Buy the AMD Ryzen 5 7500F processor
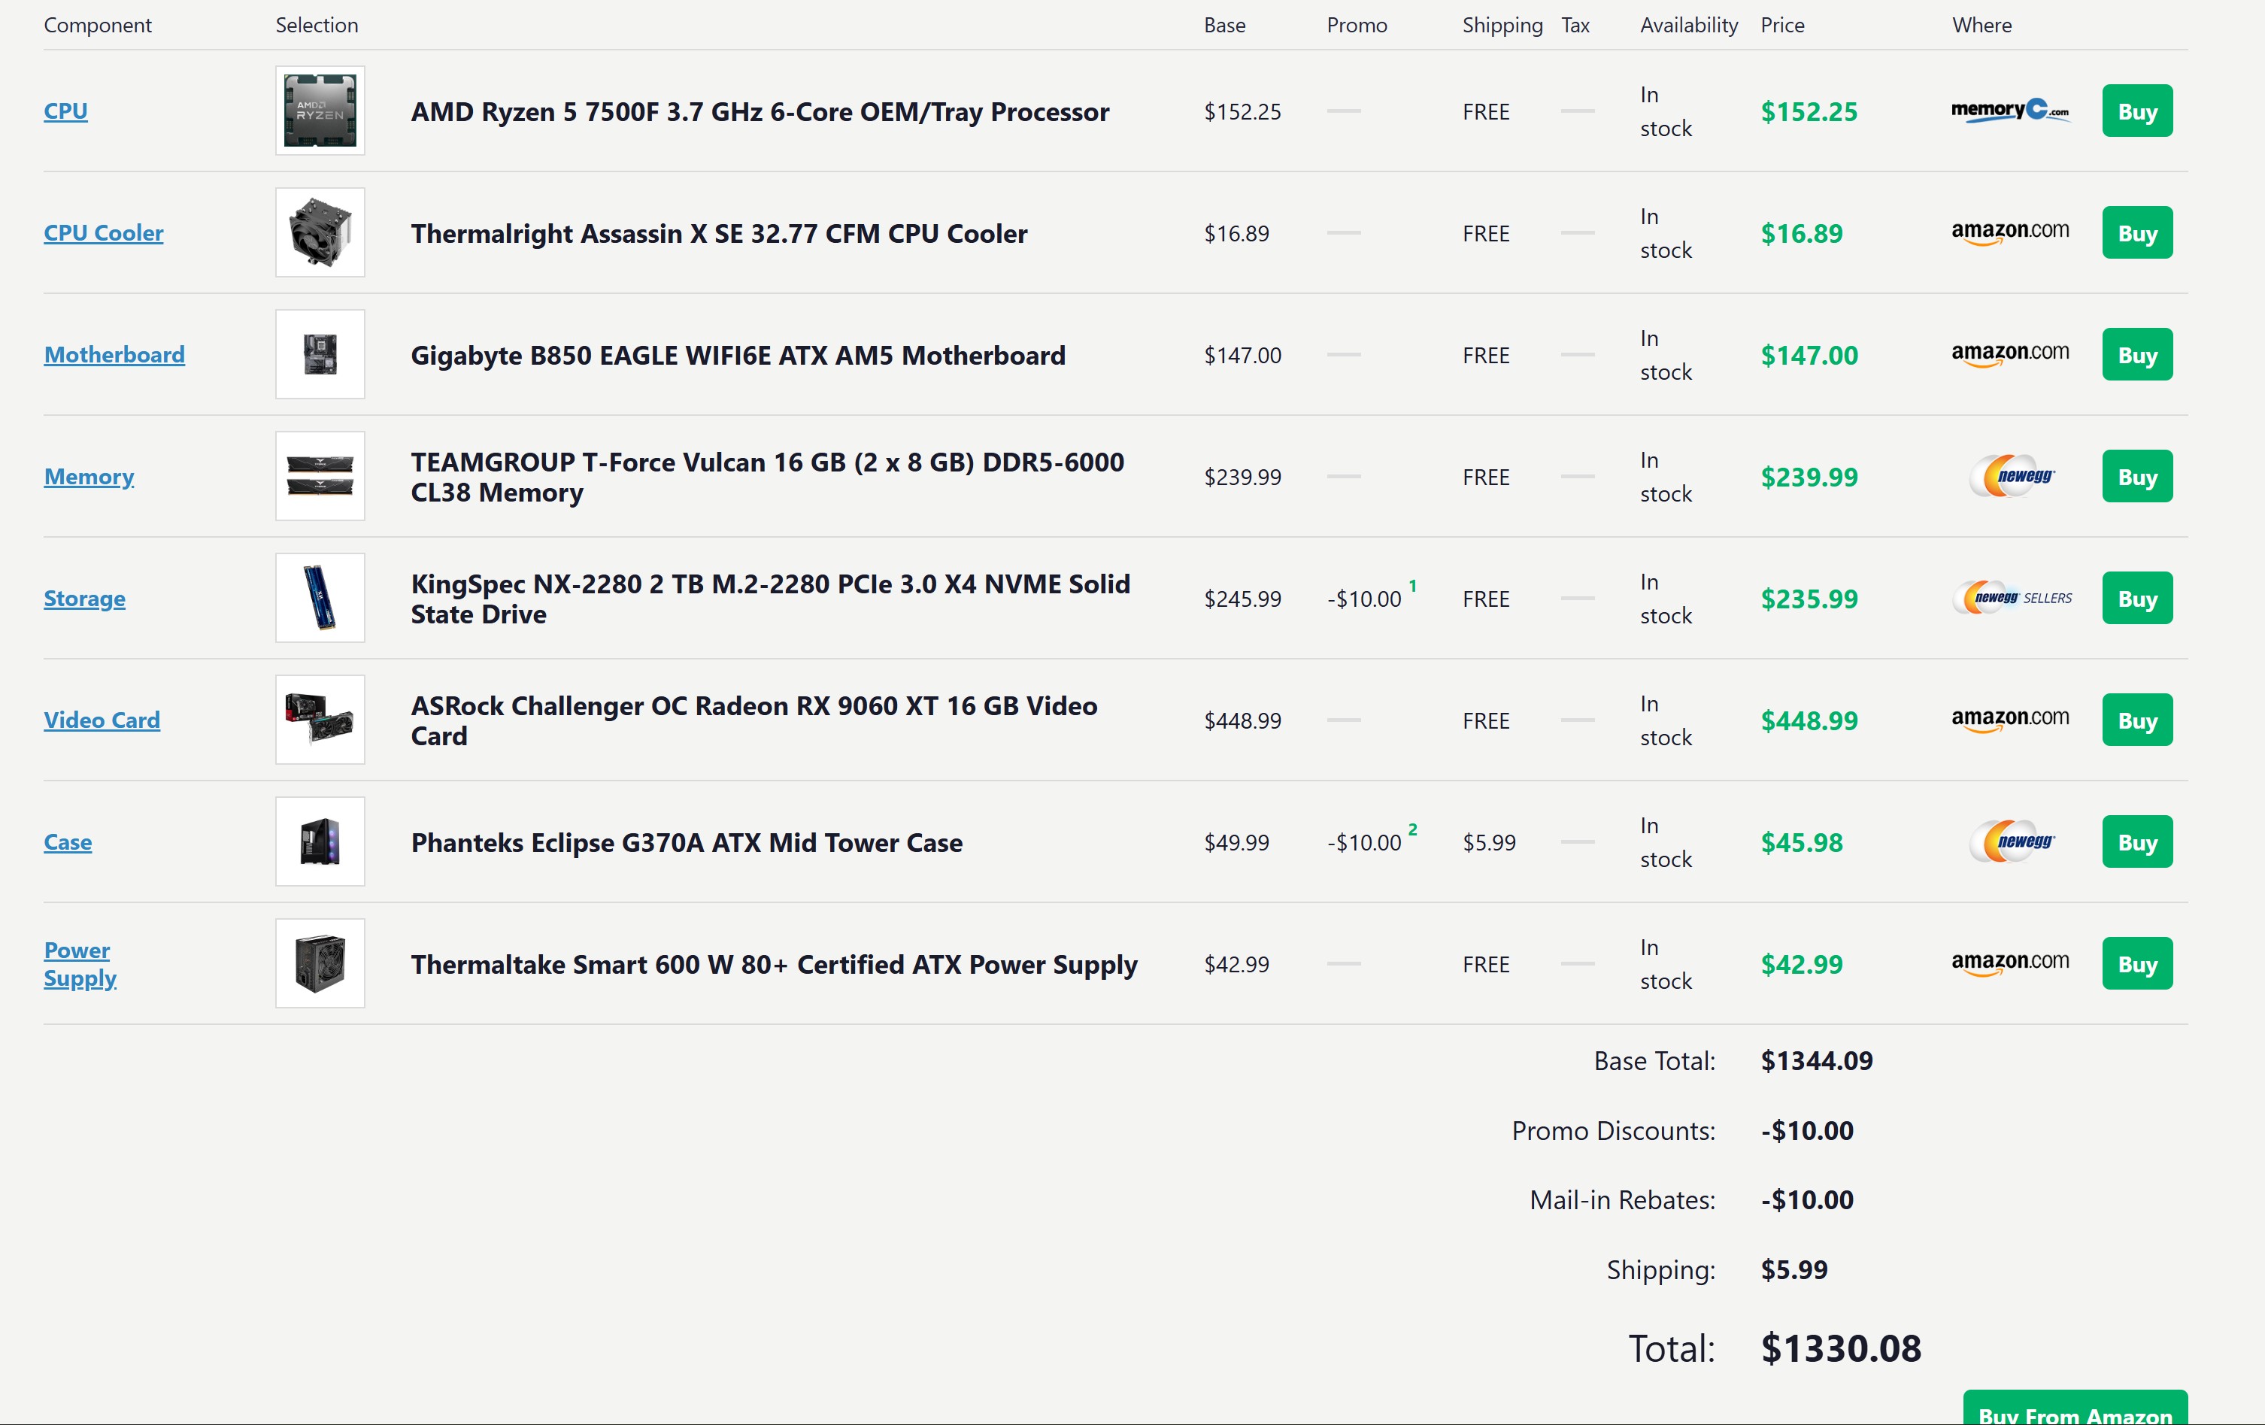This screenshot has width=2265, height=1425. (2137, 111)
